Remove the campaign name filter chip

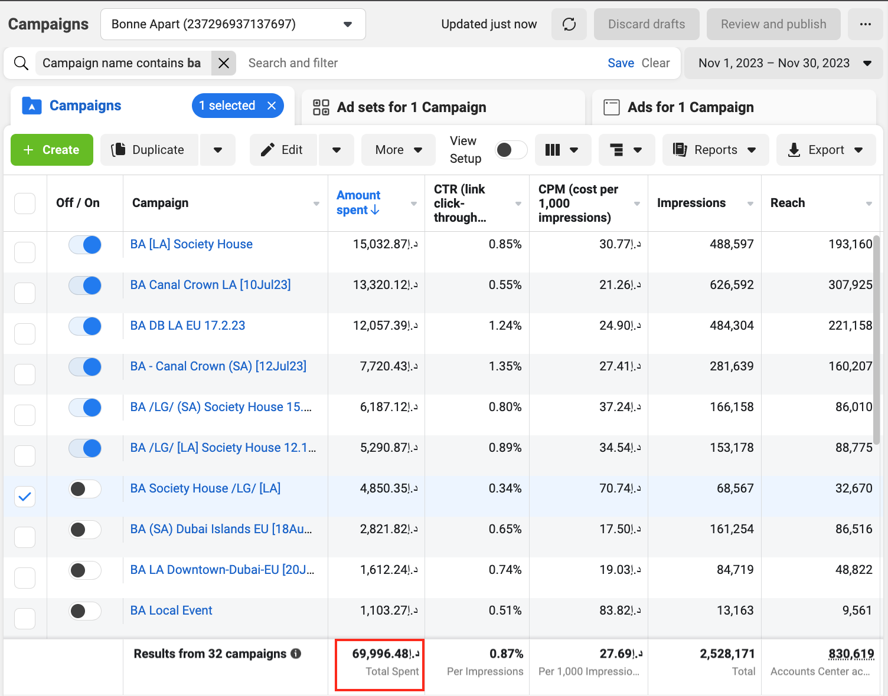[224, 63]
